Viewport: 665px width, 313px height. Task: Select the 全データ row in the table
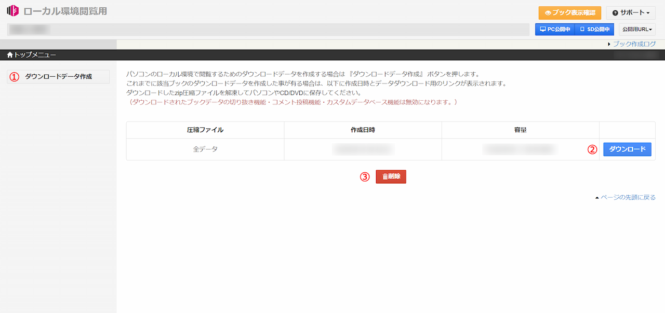(x=205, y=149)
